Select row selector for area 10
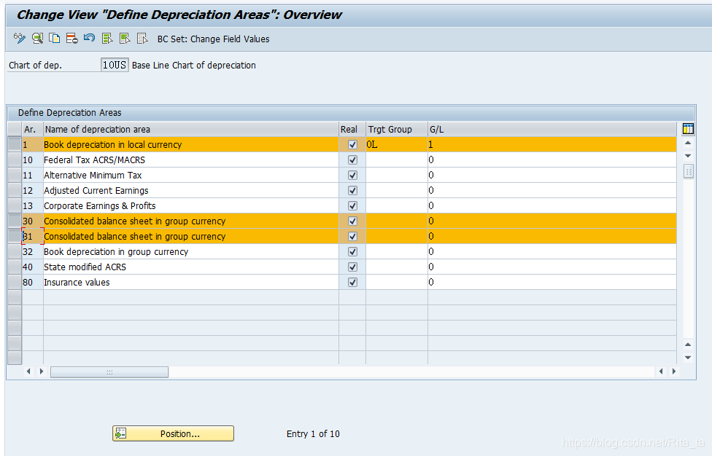The width and height of the screenshot is (712, 456). pyautogui.click(x=15, y=160)
